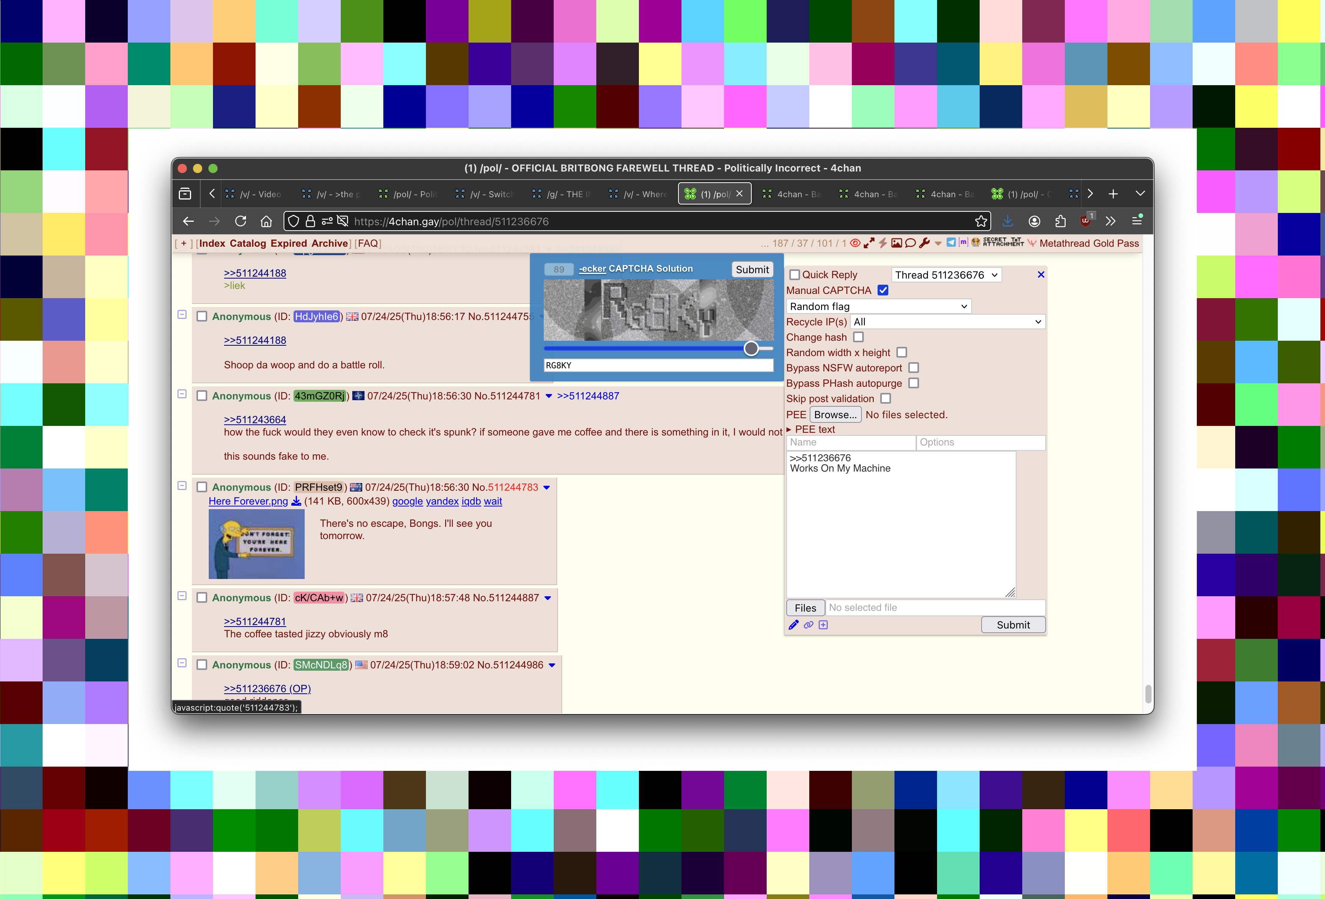Click the crying emoji icon in header
Image resolution: width=1325 pixels, height=899 pixels.
pos(975,242)
